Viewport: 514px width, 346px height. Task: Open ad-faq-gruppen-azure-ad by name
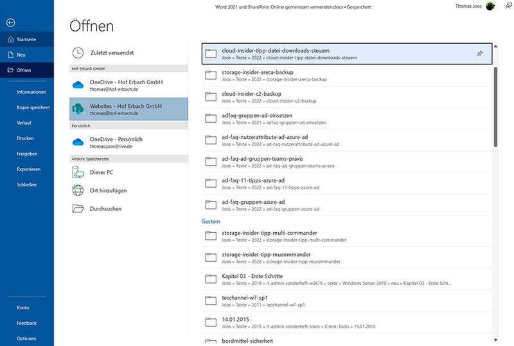253,202
